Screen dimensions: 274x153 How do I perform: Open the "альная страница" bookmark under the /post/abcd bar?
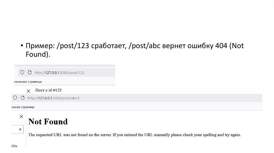pos(23,107)
